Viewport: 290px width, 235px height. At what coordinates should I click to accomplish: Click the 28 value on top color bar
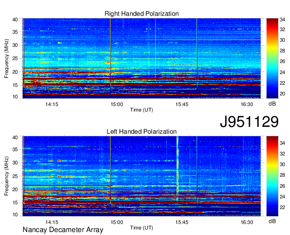(282, 51)
